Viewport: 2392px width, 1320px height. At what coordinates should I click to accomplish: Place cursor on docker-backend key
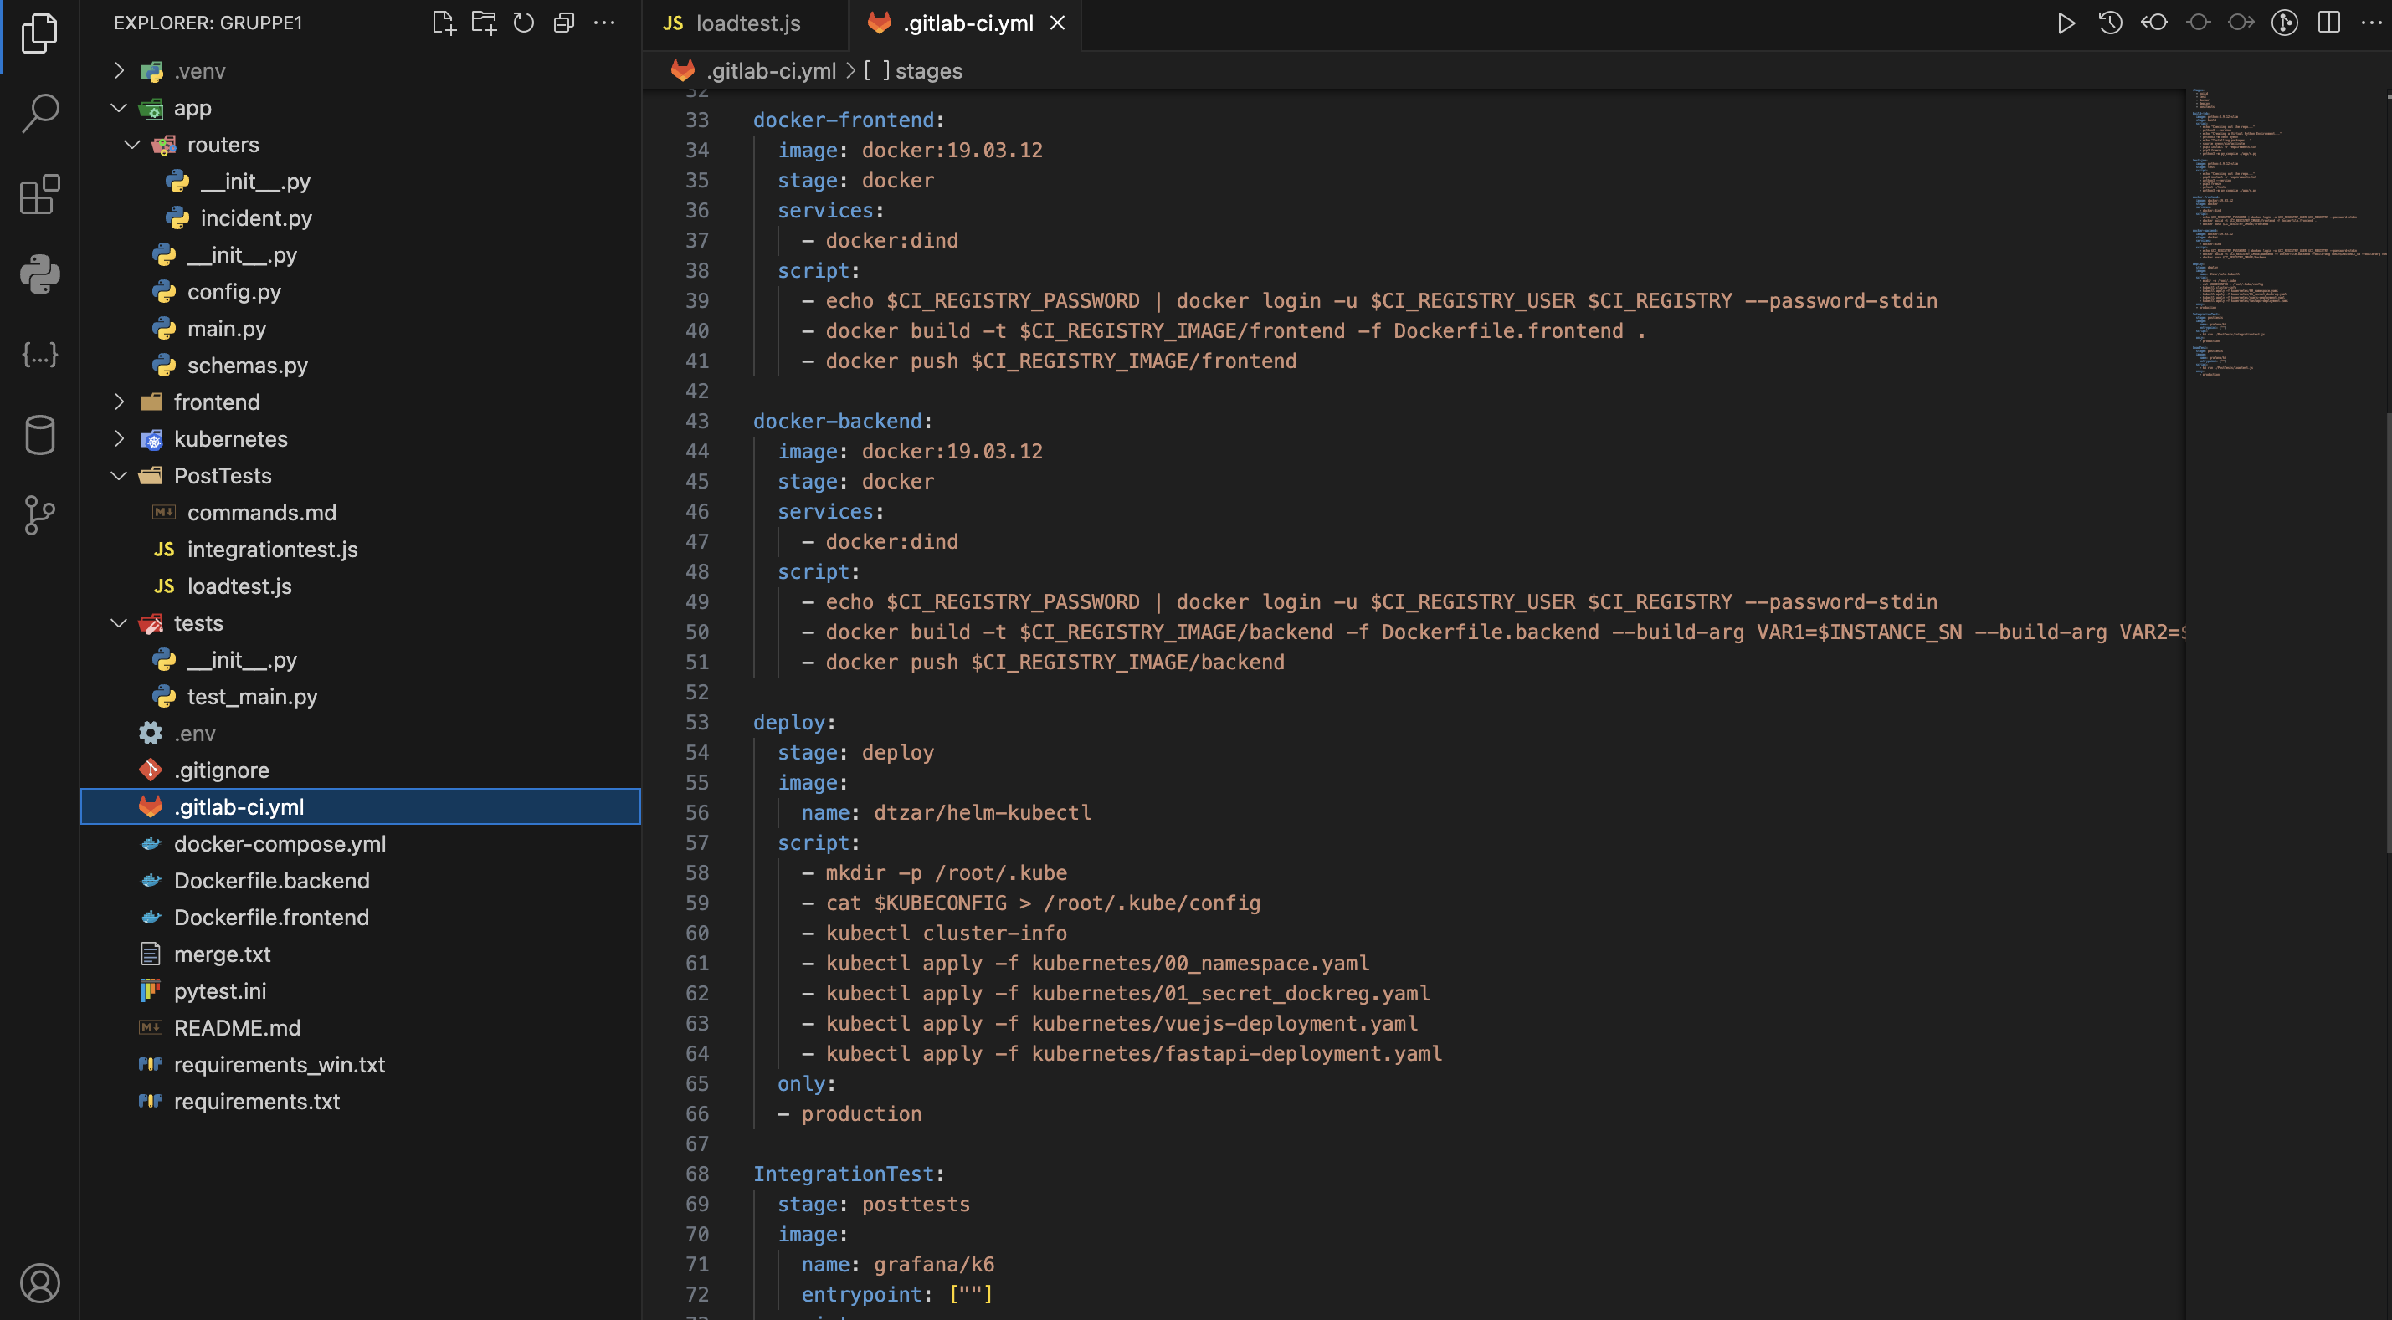pyautogui.click(x=837, y=421)
